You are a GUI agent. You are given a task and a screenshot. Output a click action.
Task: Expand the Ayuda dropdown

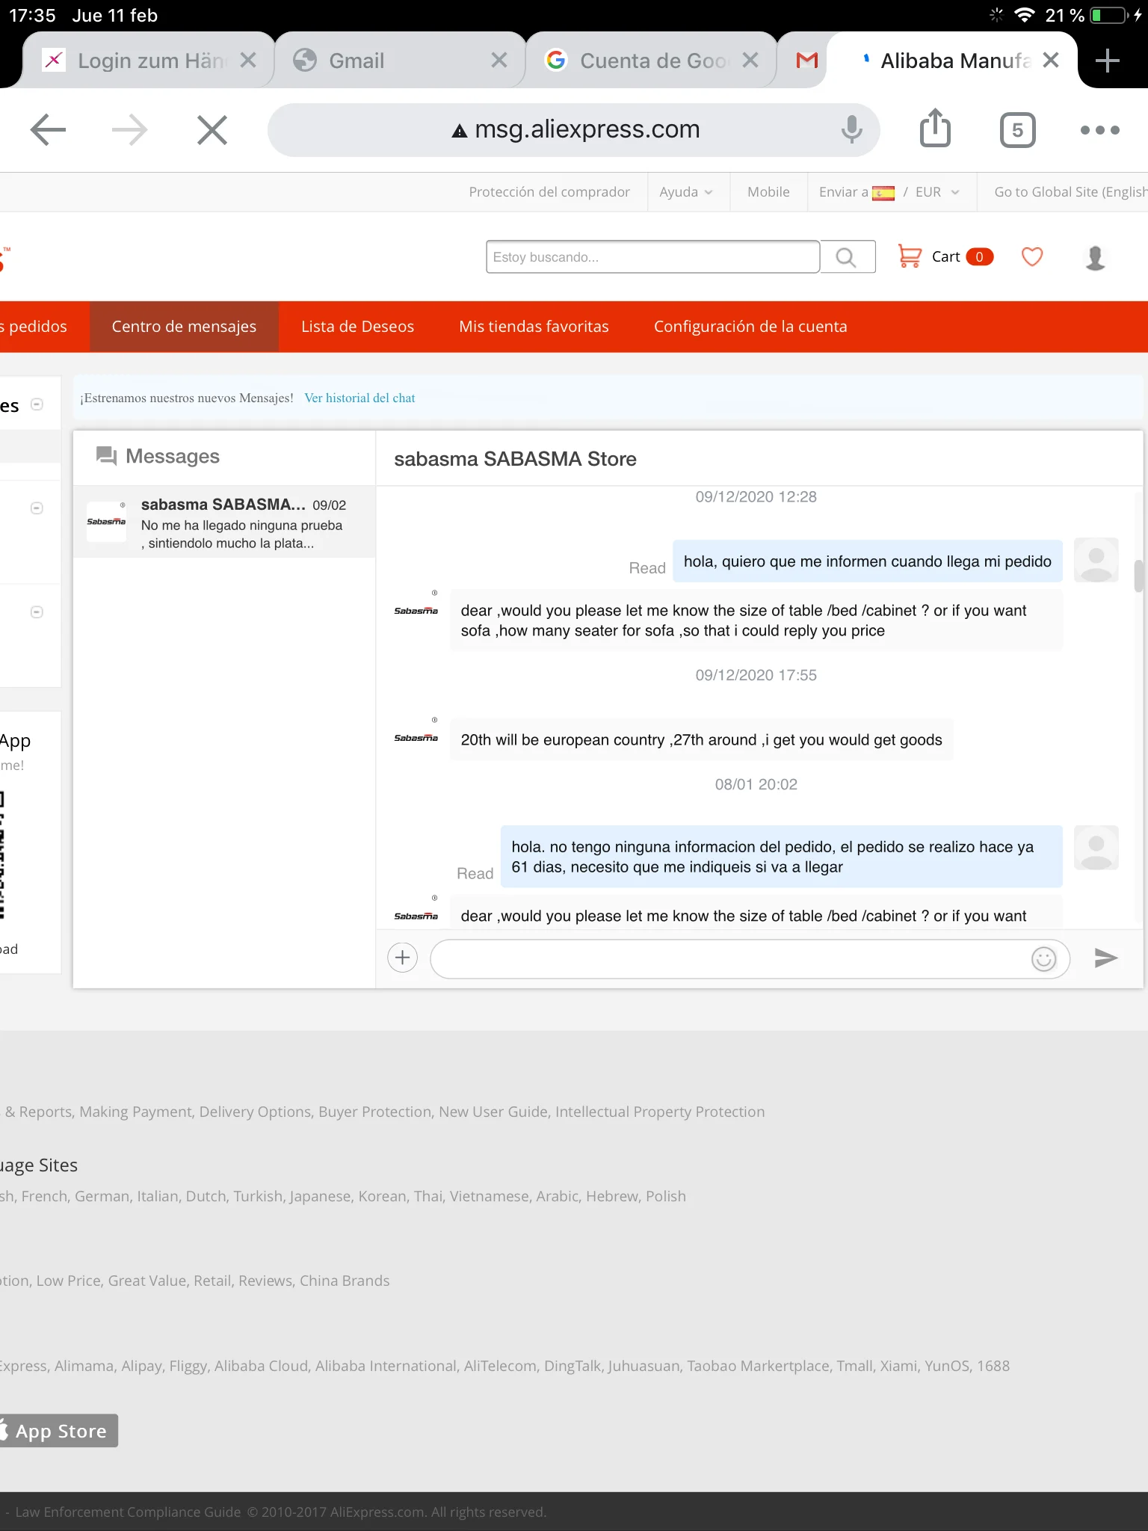pos(686,192)
